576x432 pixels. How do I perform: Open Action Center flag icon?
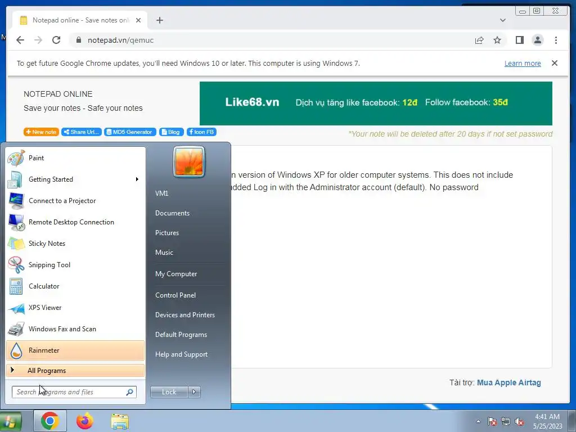(492, 421)
